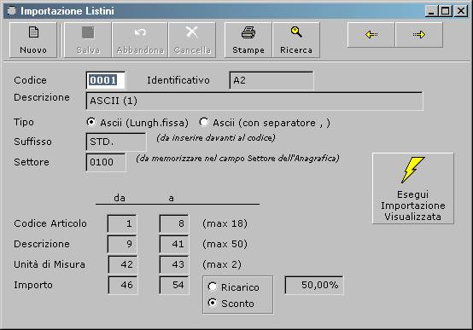The image size is (473, 330).
Task: Click Codice Articolo 'a' field
Action: pos(174,223)
